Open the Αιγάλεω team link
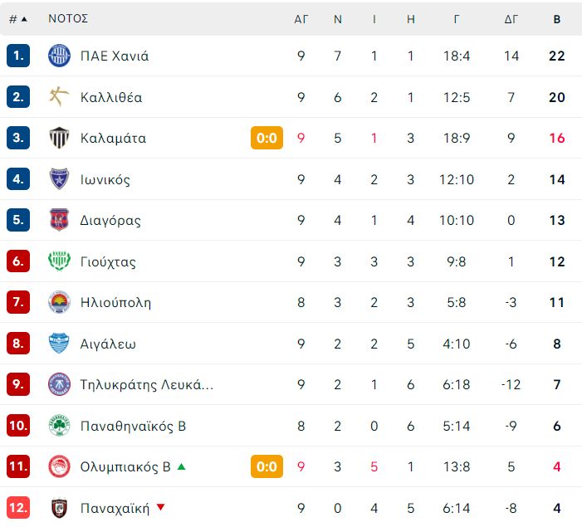 pyautogui.click(x=108, y=344)
